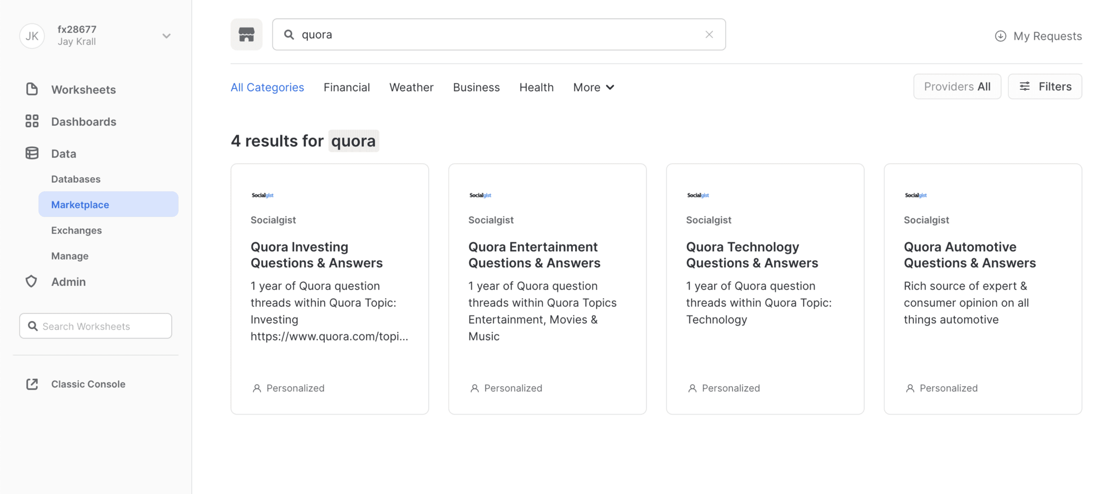Click Personalized icon on Quora Investing card
1120x494 pixels.
[257, 388]
